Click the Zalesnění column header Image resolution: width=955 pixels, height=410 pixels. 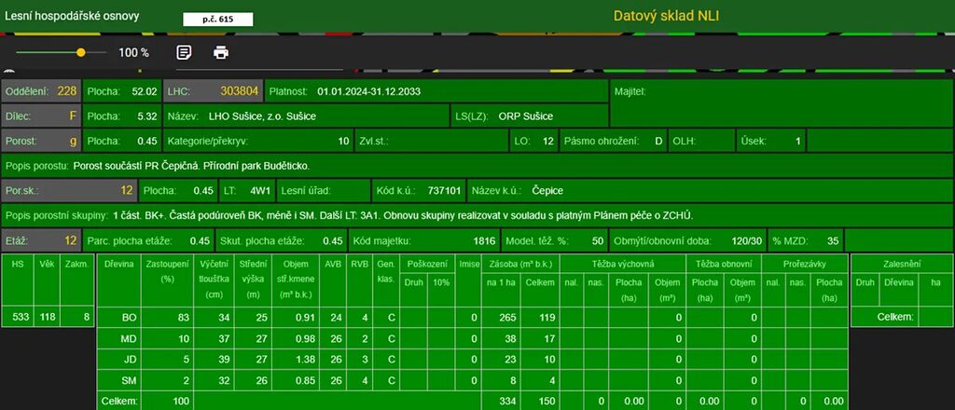(x=895, y=264)
